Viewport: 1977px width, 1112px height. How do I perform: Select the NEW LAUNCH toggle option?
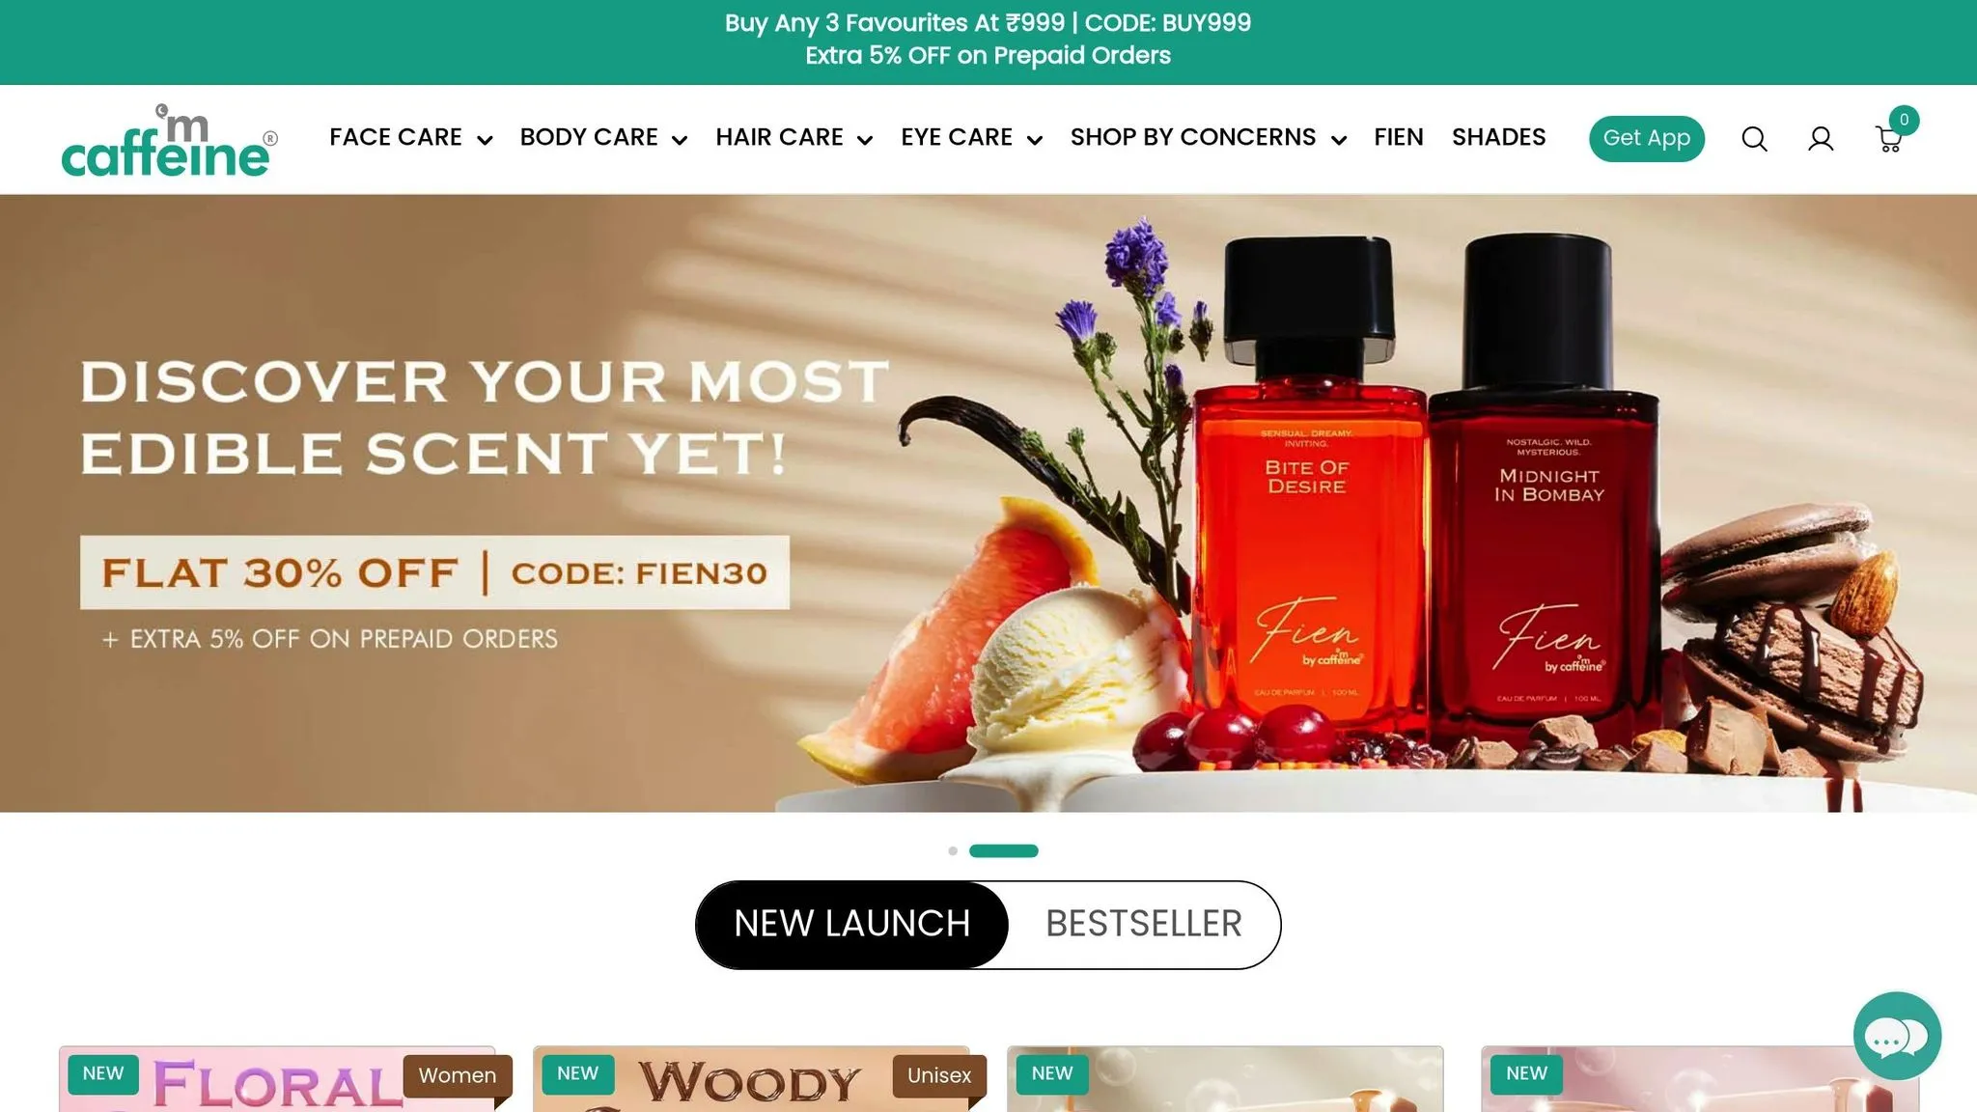pos(852,924)
